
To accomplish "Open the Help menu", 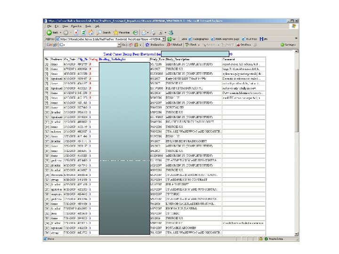I will point(97,26).
